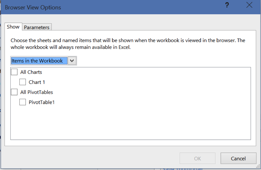The height and width of the screenshot is (170, 261).
Task: Click the Cancel button
Action: click(x=238, y=158)
